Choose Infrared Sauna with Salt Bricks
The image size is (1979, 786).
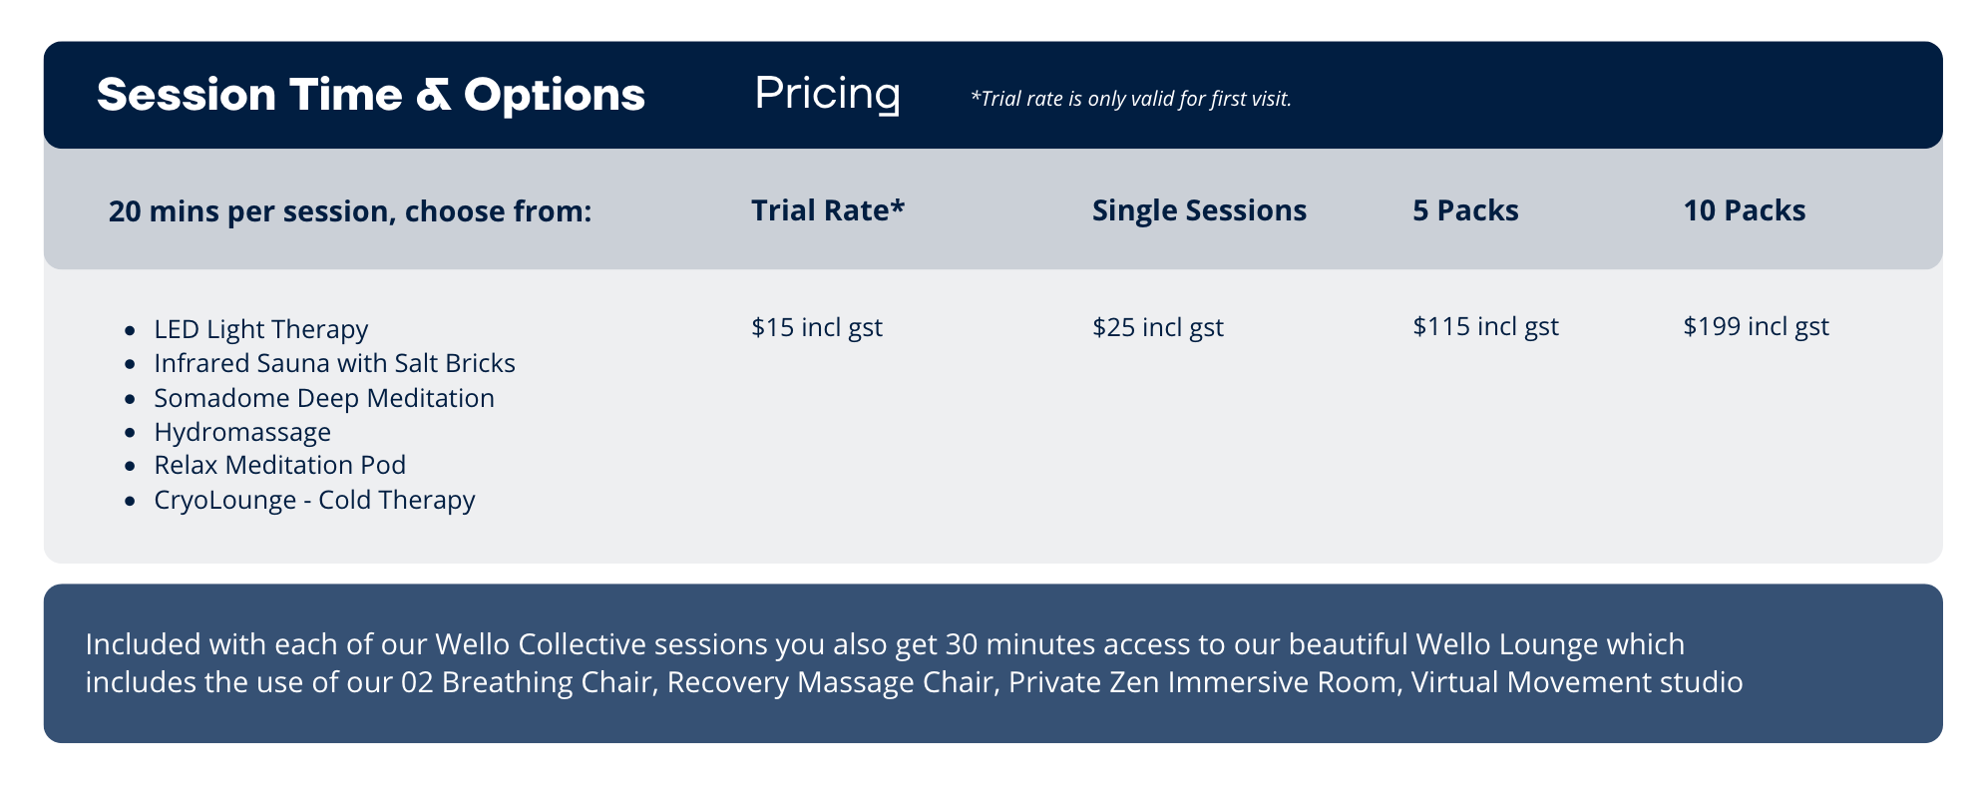pos(334,363)
